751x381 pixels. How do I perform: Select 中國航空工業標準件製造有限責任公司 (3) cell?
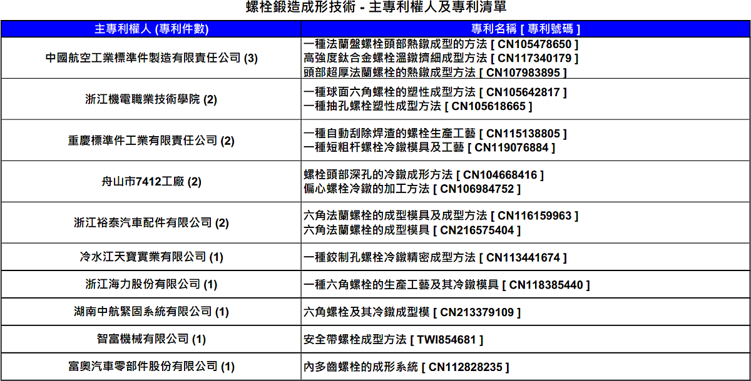(x=151, y=57)
